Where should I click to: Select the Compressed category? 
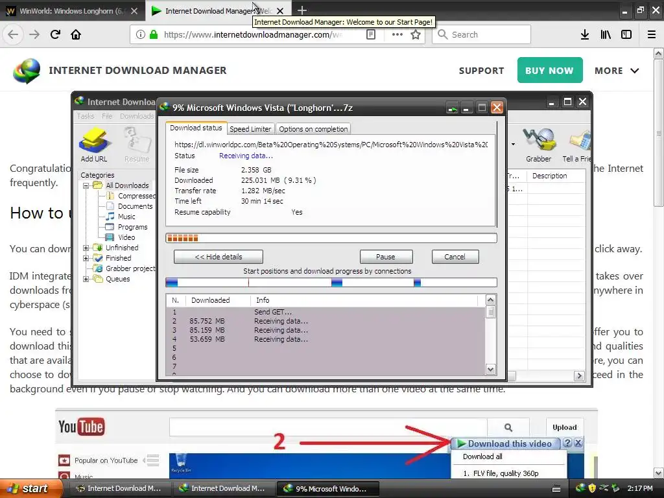(x=131, y=196)
